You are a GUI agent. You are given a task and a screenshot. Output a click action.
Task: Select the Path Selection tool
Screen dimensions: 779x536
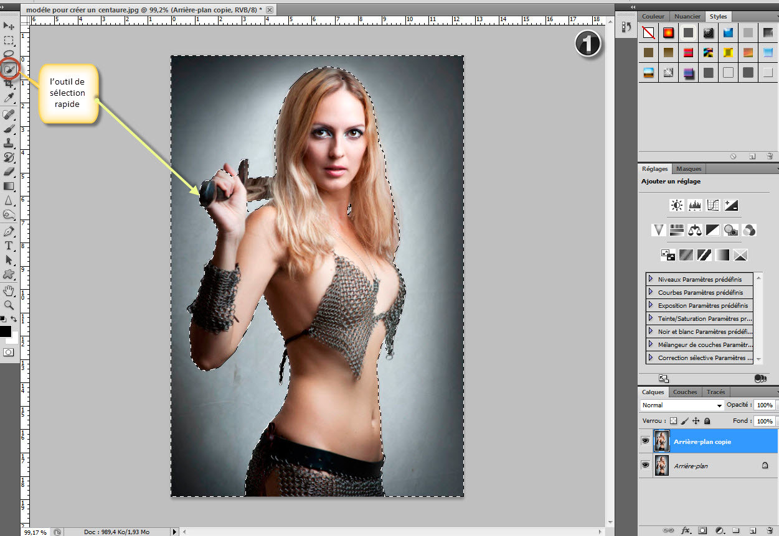point(9,259)
